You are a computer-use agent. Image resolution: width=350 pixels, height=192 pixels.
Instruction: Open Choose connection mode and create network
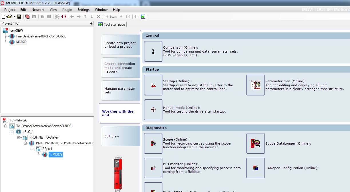(120, 68)
